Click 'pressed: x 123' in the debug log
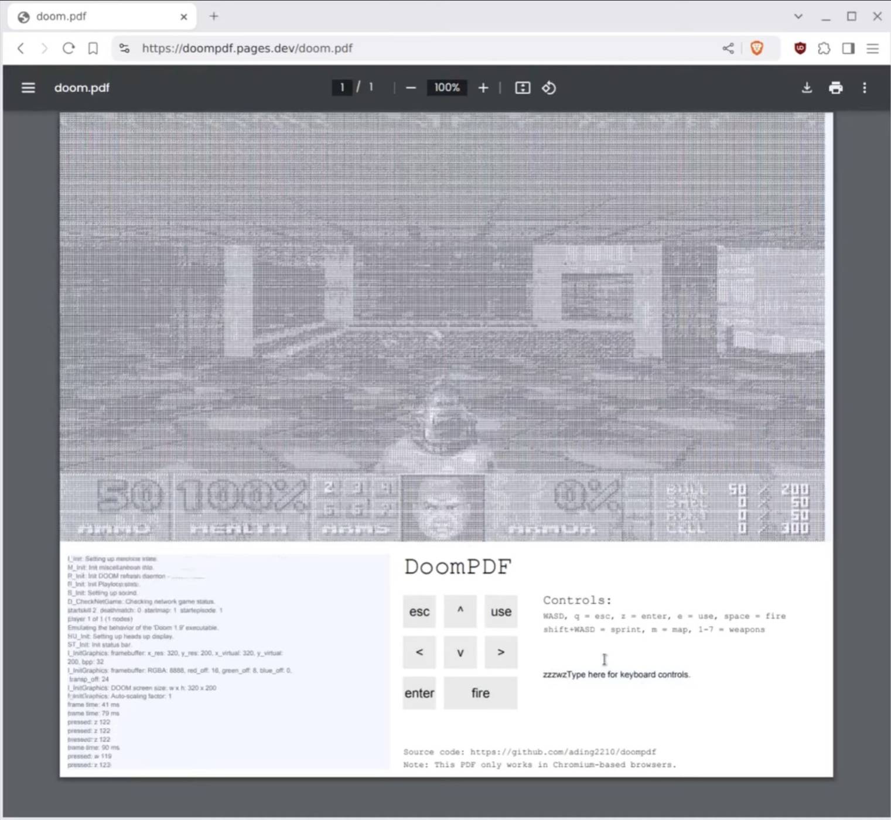The width and height of the screenshot is (891, 820). (x=89, y=765)
